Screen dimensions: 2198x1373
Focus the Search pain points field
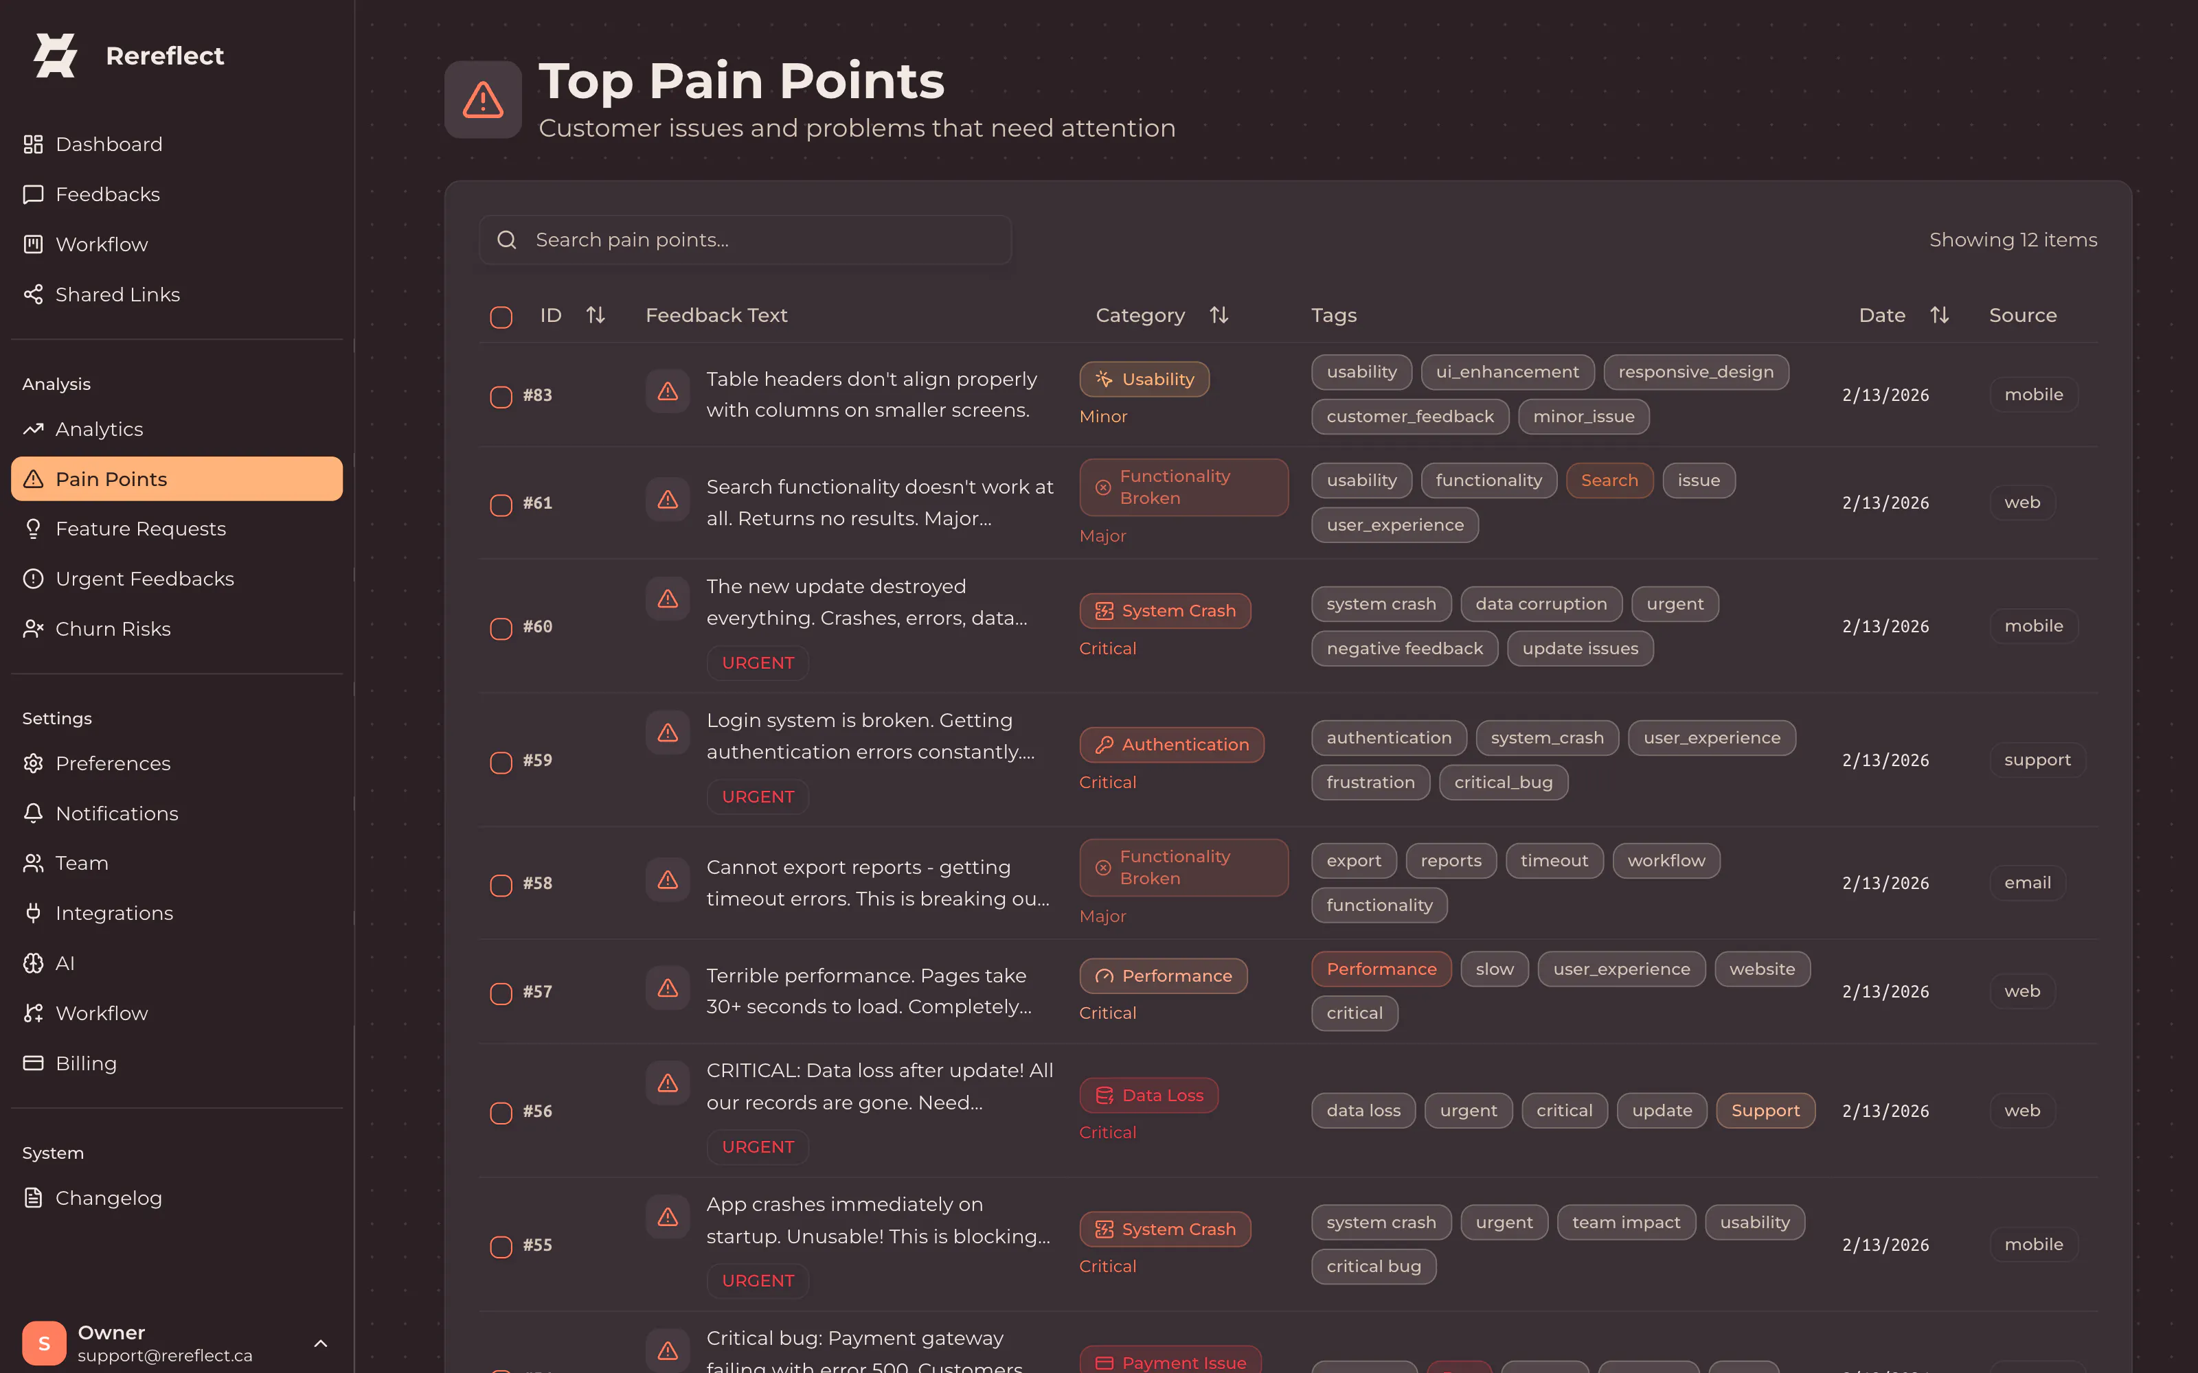pyautogui.click(x=746, y=240)
